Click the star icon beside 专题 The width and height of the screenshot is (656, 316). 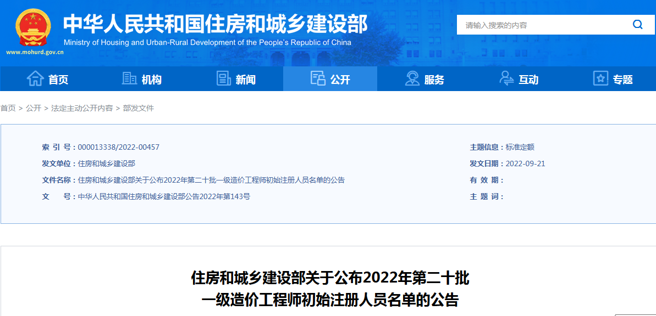click(x=601, y=78)
